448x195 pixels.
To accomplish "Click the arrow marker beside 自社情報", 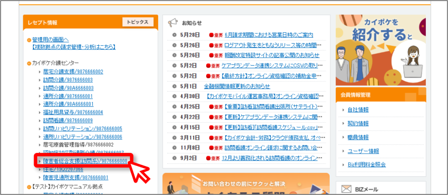I will (343, 110).
